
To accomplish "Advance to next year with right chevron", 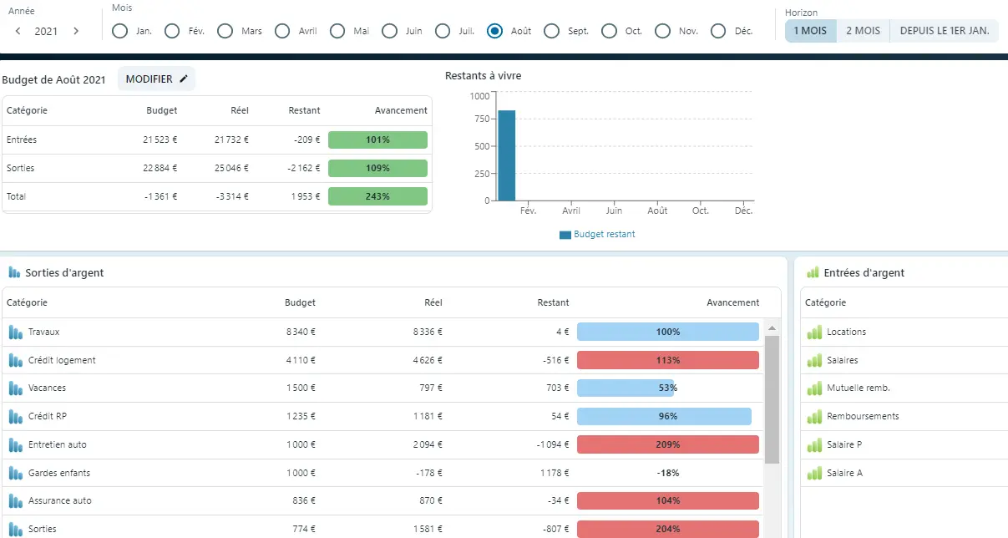I will [x=76, y=31].
